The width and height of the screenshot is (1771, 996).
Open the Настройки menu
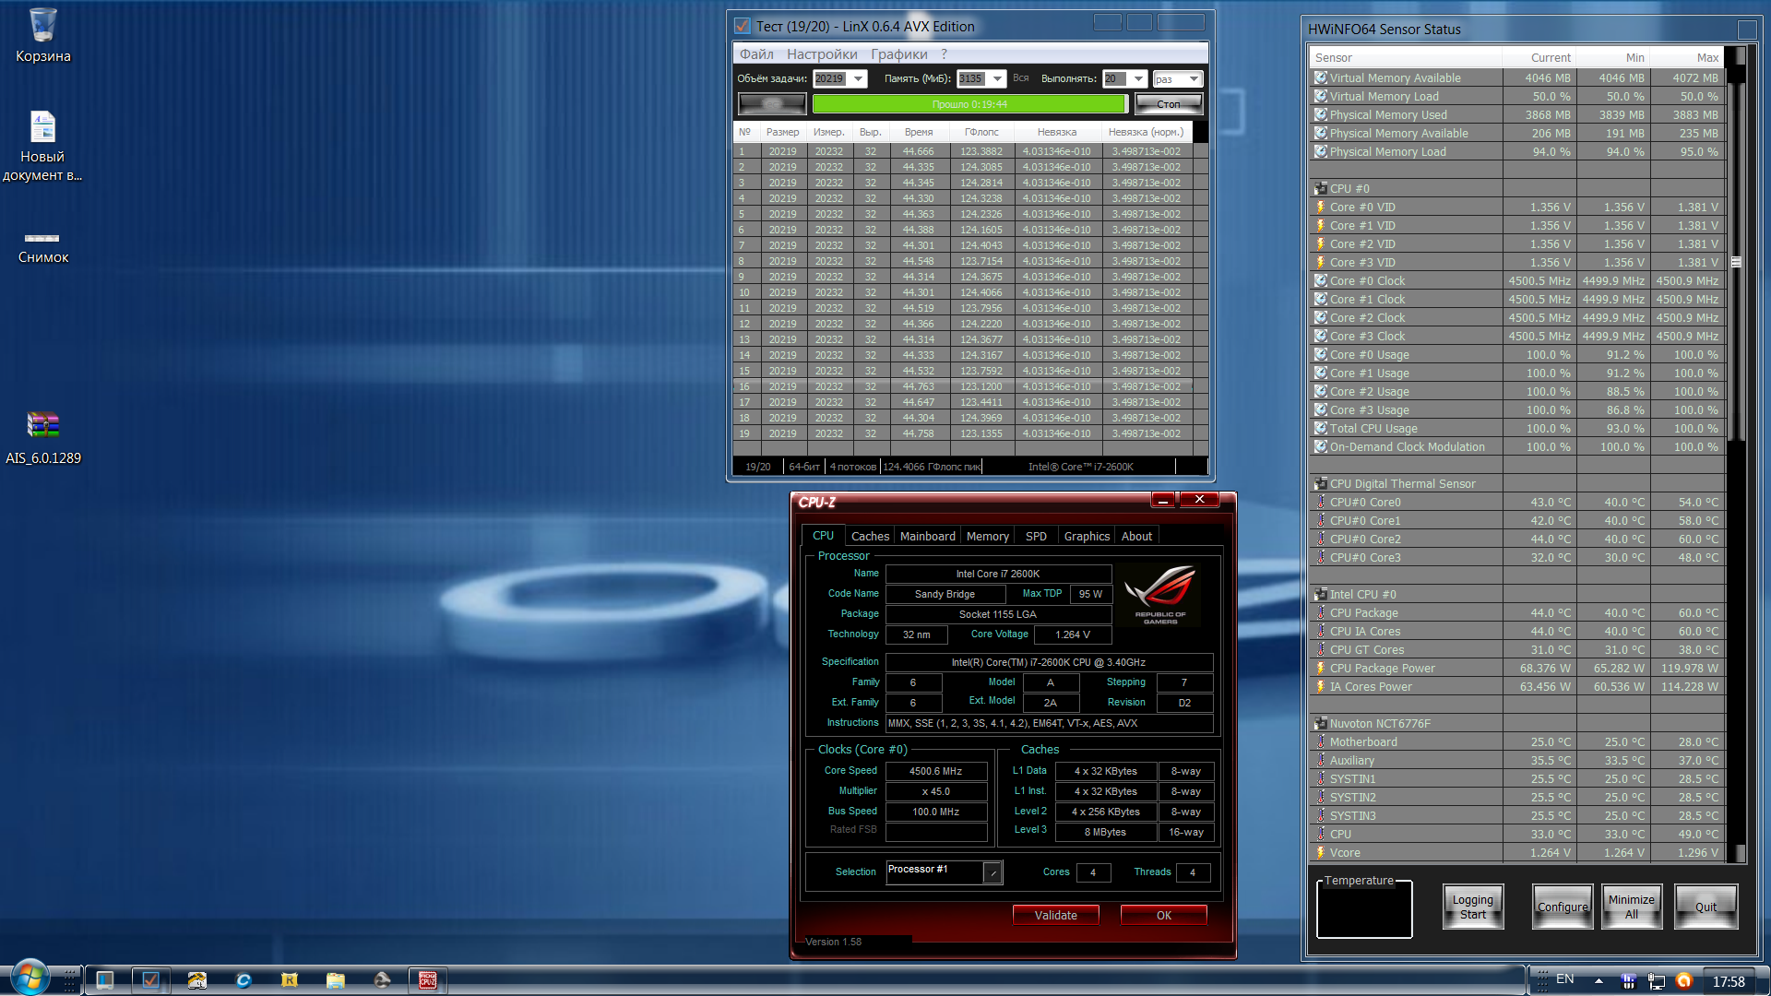tap(822, 54)
